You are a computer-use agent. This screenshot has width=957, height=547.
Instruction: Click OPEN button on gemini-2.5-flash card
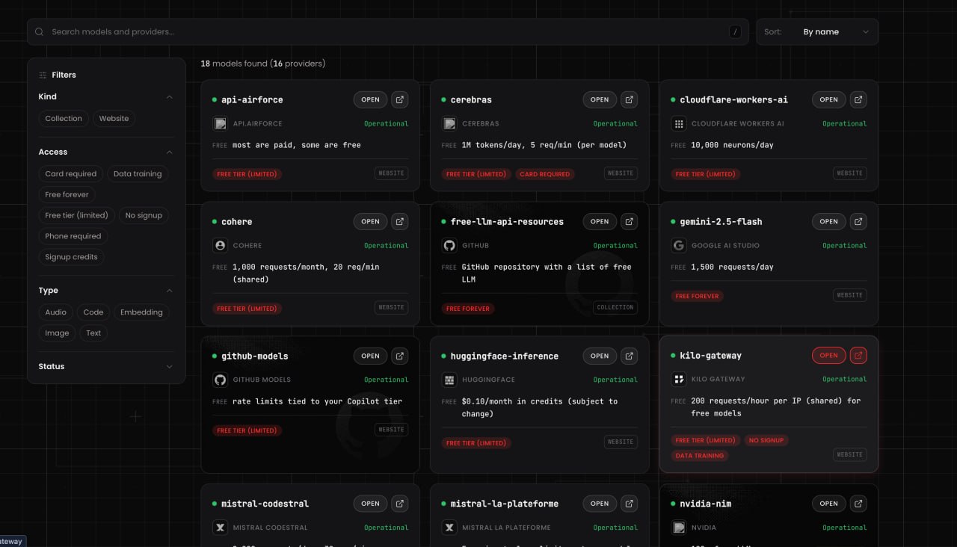click(x=828, y=221)
